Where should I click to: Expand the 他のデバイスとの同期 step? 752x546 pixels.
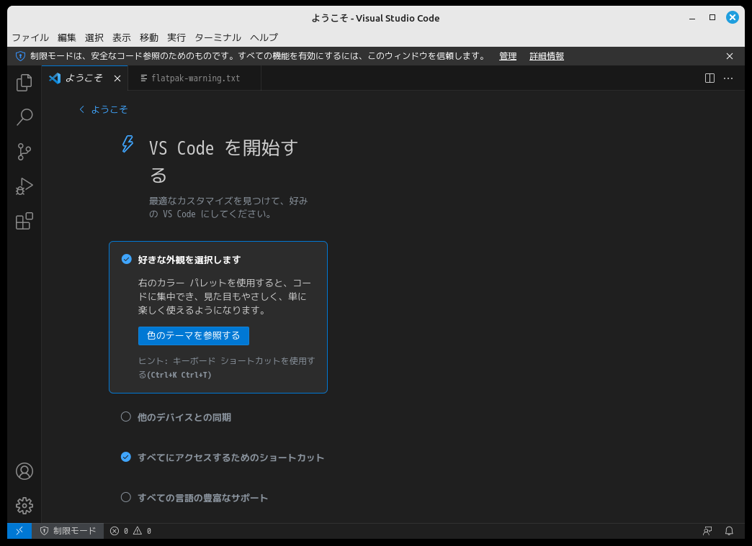point(184,417)
